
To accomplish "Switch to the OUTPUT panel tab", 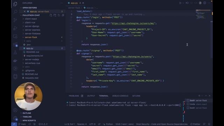I will click(91, 96).
